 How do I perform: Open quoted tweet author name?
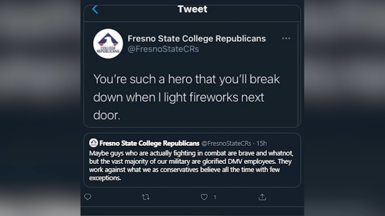pyautogui.click(x=149, y=143)
